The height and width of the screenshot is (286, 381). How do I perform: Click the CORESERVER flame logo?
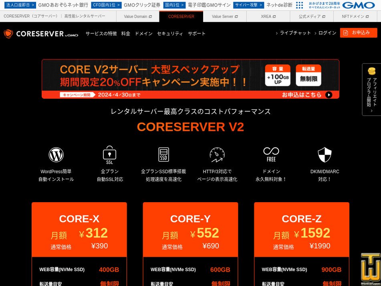(9, 34)
